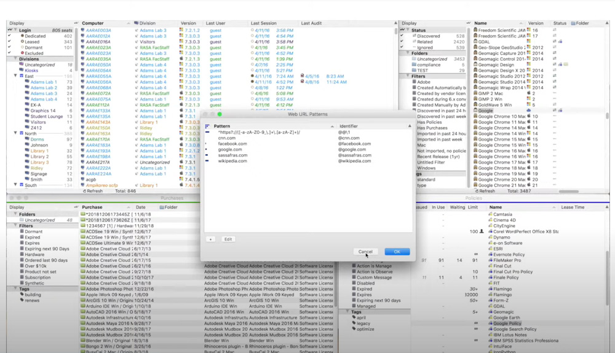Click Refresh in the Products panel
615x353 pixels.
[485, 191]
